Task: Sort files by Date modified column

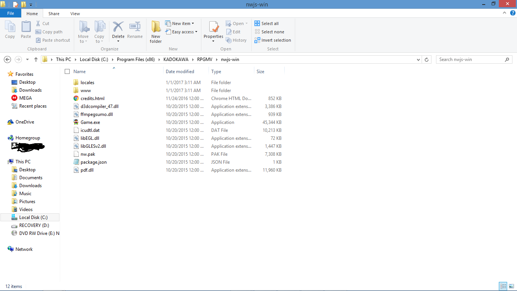Action: click(180, 72)
